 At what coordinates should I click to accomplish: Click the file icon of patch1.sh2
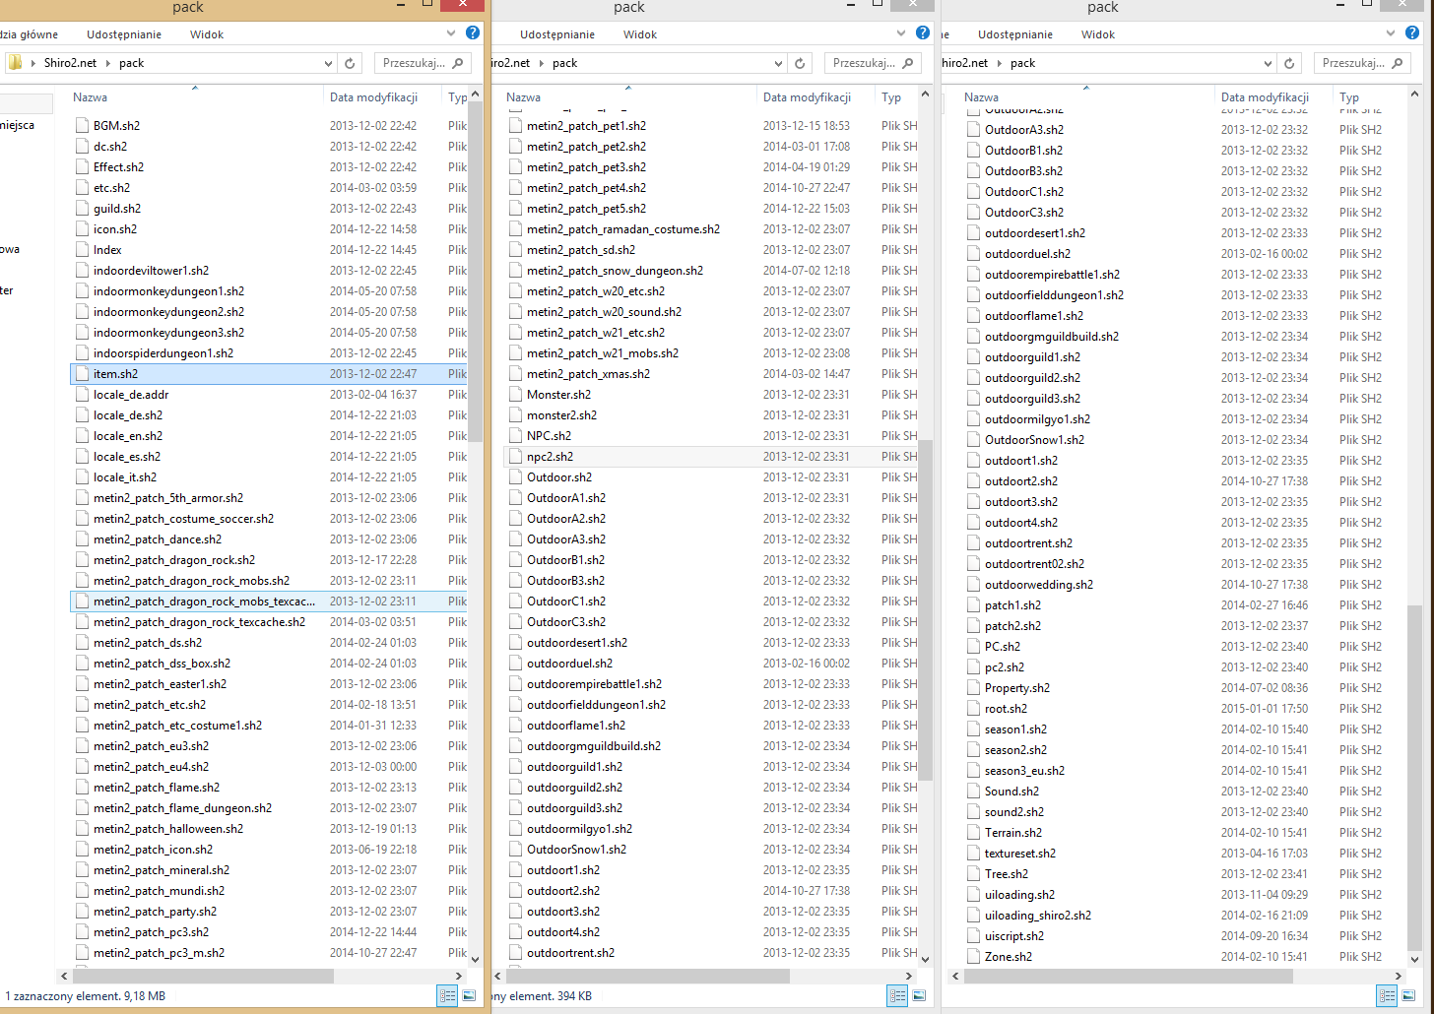click(974, 605)
